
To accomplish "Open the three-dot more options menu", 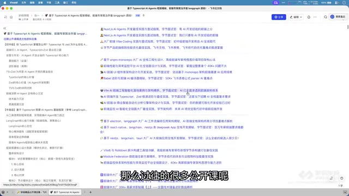I will click(x=315, y=17).
